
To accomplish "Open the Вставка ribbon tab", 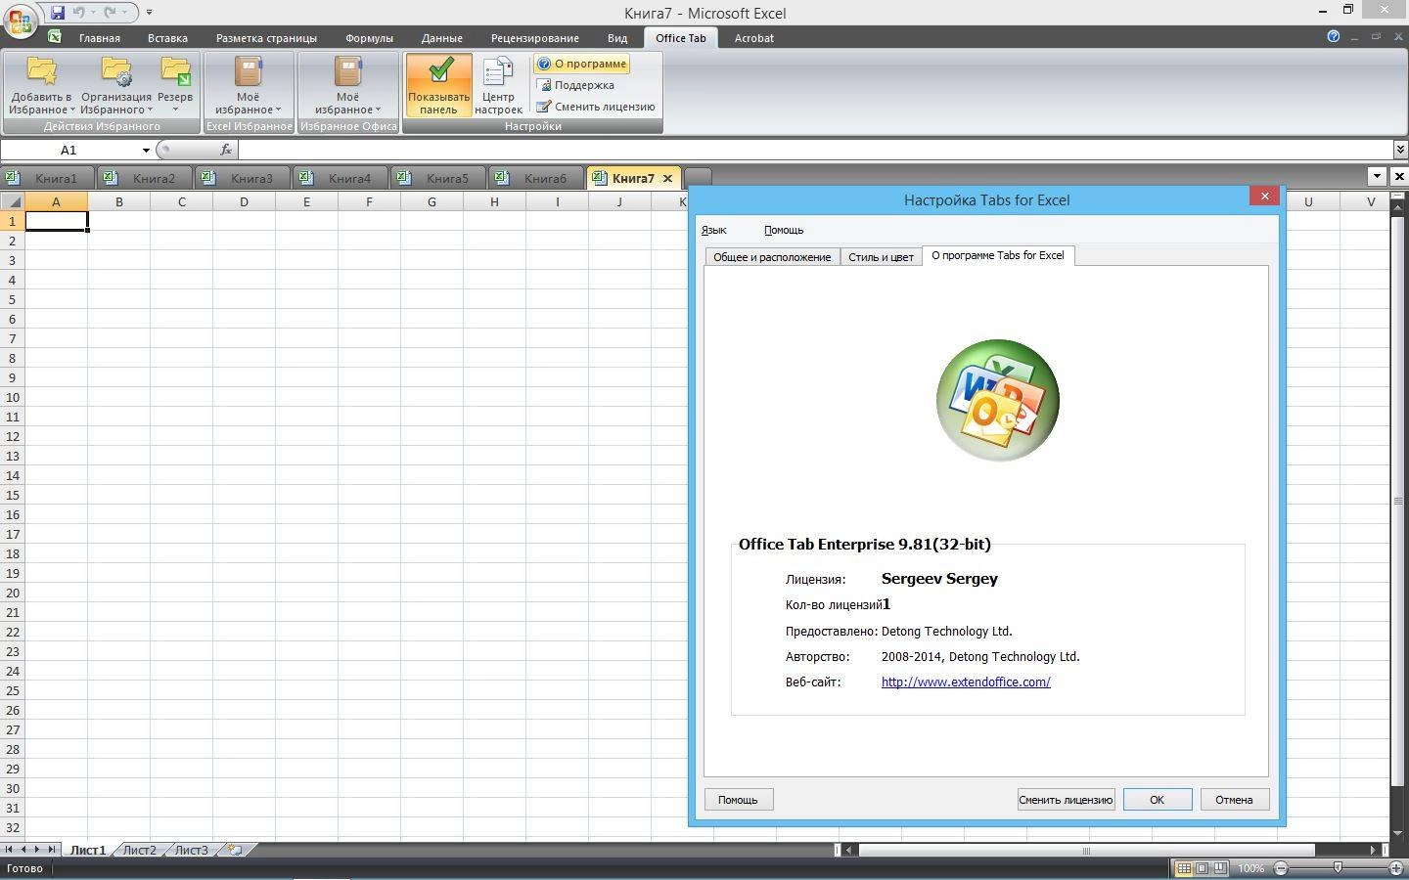I will 167,38.
